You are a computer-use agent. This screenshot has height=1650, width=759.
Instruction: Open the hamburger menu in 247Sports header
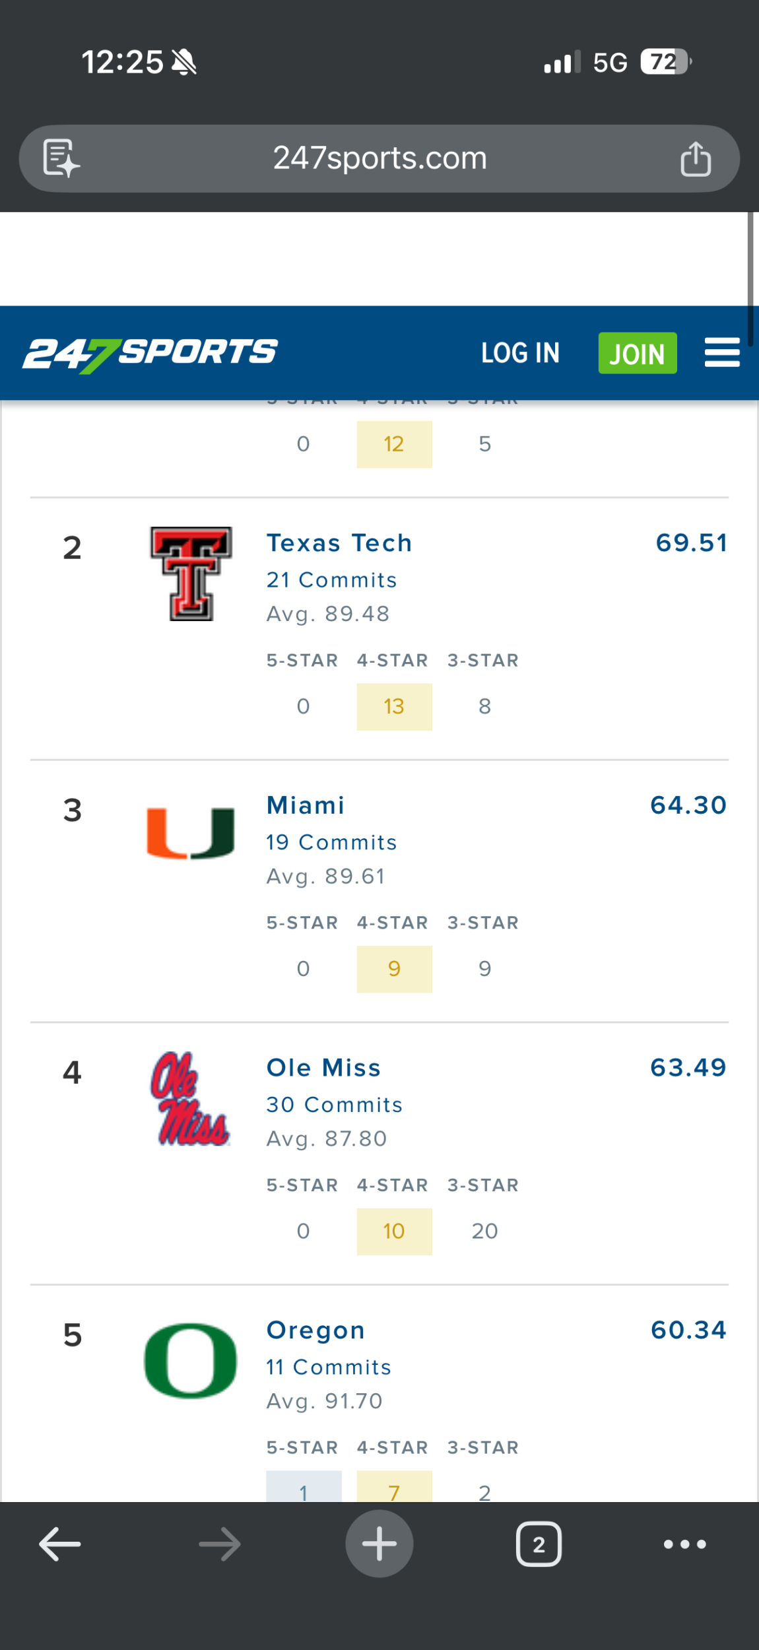[721, 352]
